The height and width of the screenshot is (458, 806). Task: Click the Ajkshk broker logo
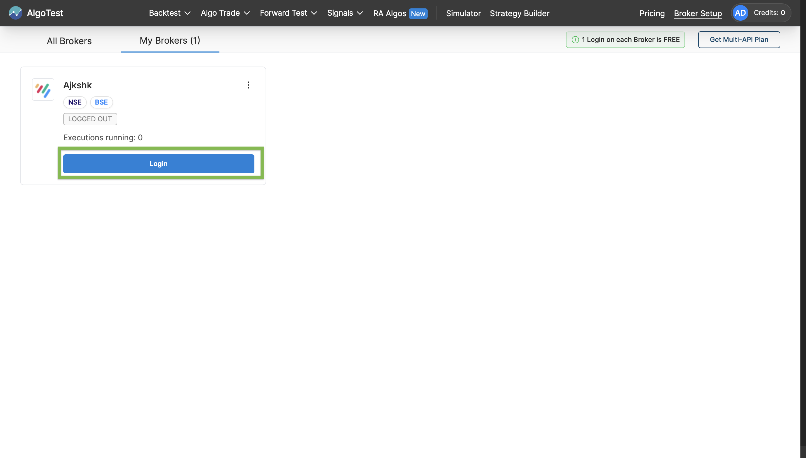(43, 90)
